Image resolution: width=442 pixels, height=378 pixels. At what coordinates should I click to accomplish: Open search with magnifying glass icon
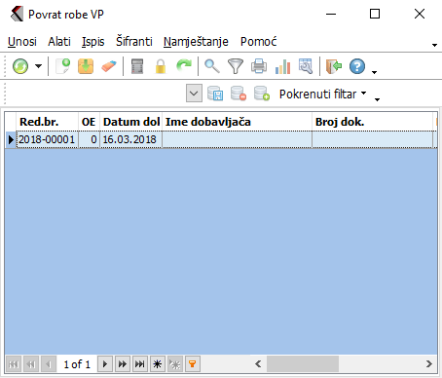click(x=212, y=66)
